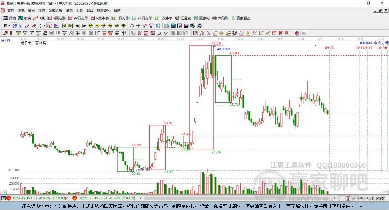Open the 设置 menu
The width and height of the screenshot is (389, 210).
coord(69,10)
